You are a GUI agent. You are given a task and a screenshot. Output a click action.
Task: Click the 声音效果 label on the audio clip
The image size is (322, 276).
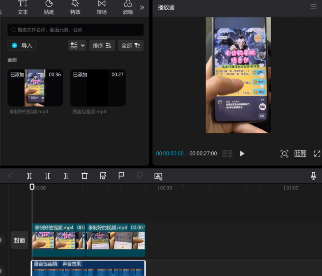72,264
